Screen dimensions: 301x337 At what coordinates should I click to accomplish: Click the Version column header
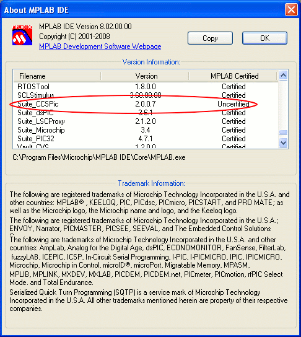coord(145,76)
